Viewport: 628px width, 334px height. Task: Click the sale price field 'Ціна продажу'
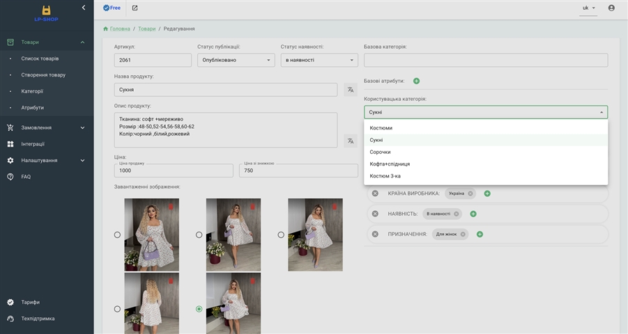174,171
